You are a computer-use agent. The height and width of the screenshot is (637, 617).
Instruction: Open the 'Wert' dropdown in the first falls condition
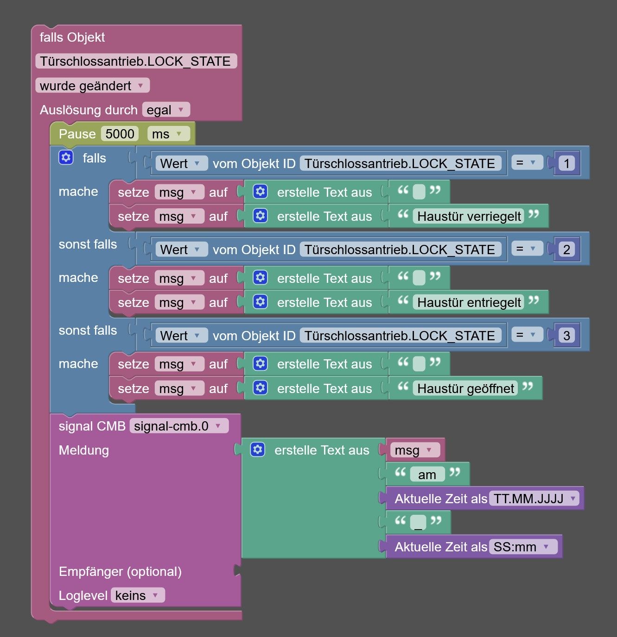tap(181, 163)
